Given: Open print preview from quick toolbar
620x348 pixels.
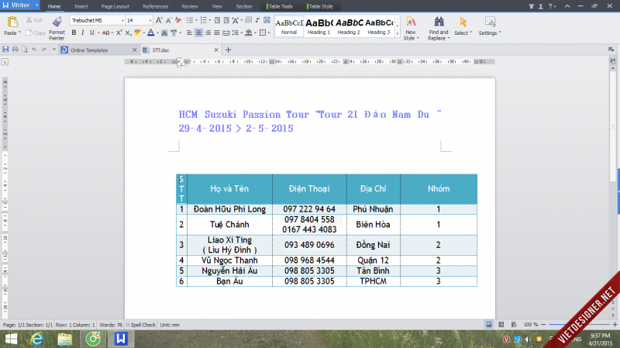Looking at the screenshot, I should [x=25, y=50].
